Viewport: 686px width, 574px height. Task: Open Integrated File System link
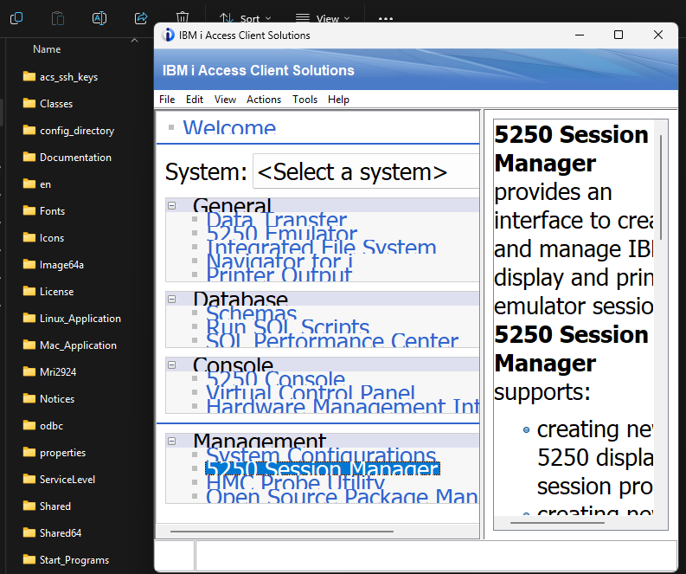pos(321,248)
